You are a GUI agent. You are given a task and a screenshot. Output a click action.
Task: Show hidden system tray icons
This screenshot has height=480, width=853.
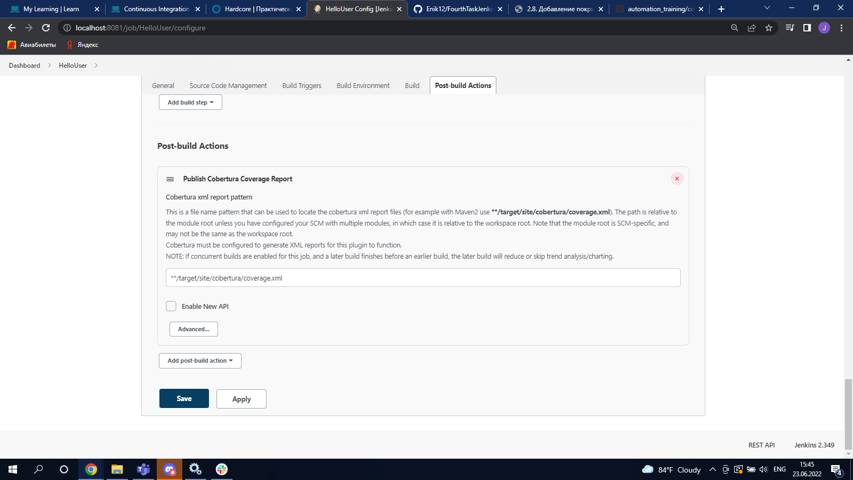tap(712, 469)
